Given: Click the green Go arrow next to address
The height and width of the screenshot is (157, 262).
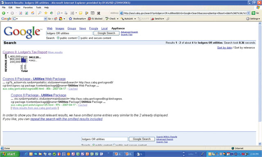Looking at the screenshot, I should (x=253, y=13).
